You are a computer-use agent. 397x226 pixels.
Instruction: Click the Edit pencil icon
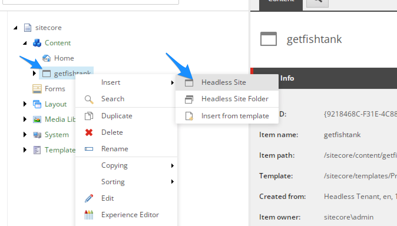pos(89,198)
